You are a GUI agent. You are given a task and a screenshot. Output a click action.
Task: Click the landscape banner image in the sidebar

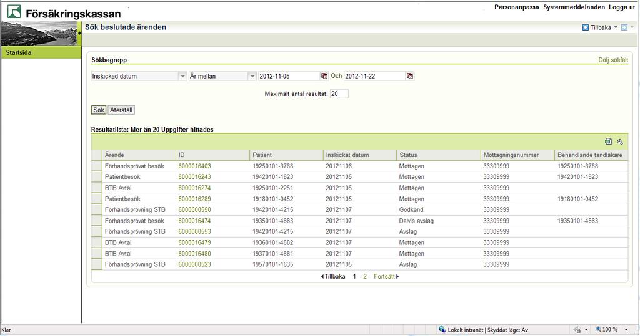click(x=39, y=34)
